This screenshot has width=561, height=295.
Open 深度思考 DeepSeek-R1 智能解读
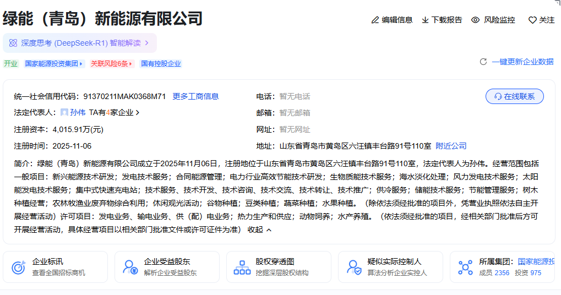(x=80, y=43)
